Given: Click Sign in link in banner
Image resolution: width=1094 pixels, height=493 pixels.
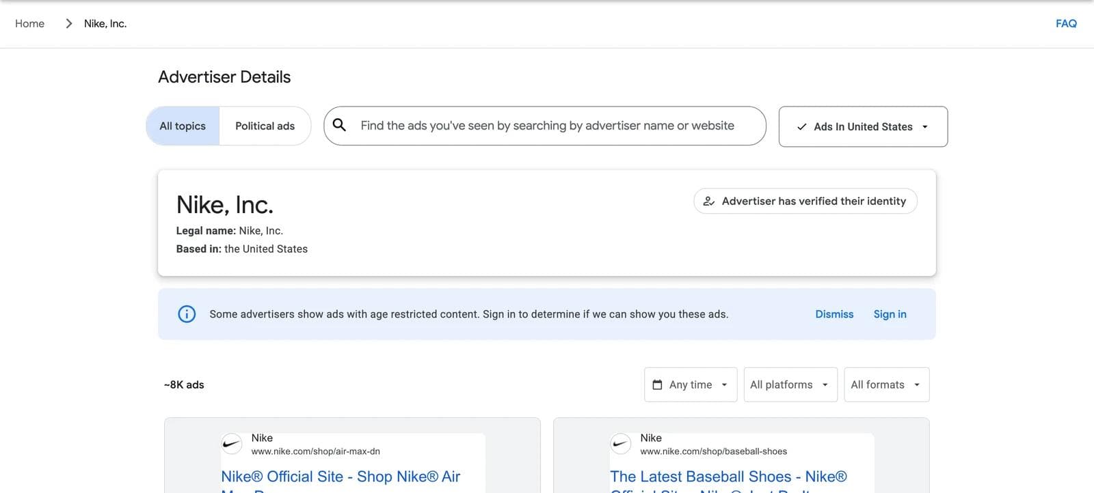Looking at the screenshot, I should [x=890, y=314].
